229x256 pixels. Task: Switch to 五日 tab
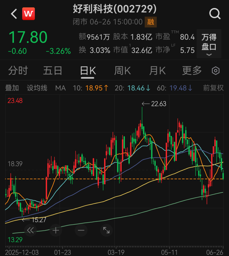click(x=52, y=71)
